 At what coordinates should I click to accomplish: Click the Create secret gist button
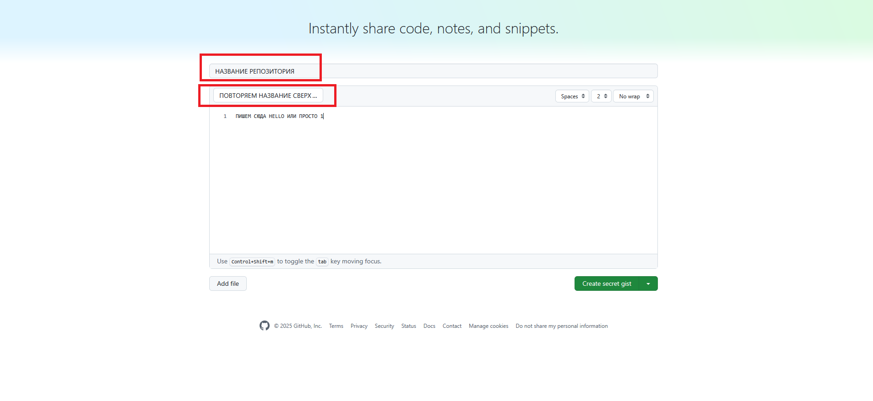click(x=607, y=283)
